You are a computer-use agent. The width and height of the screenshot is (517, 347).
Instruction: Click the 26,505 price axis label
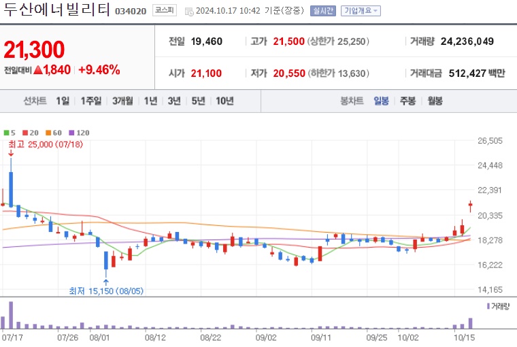coord(490,141)
